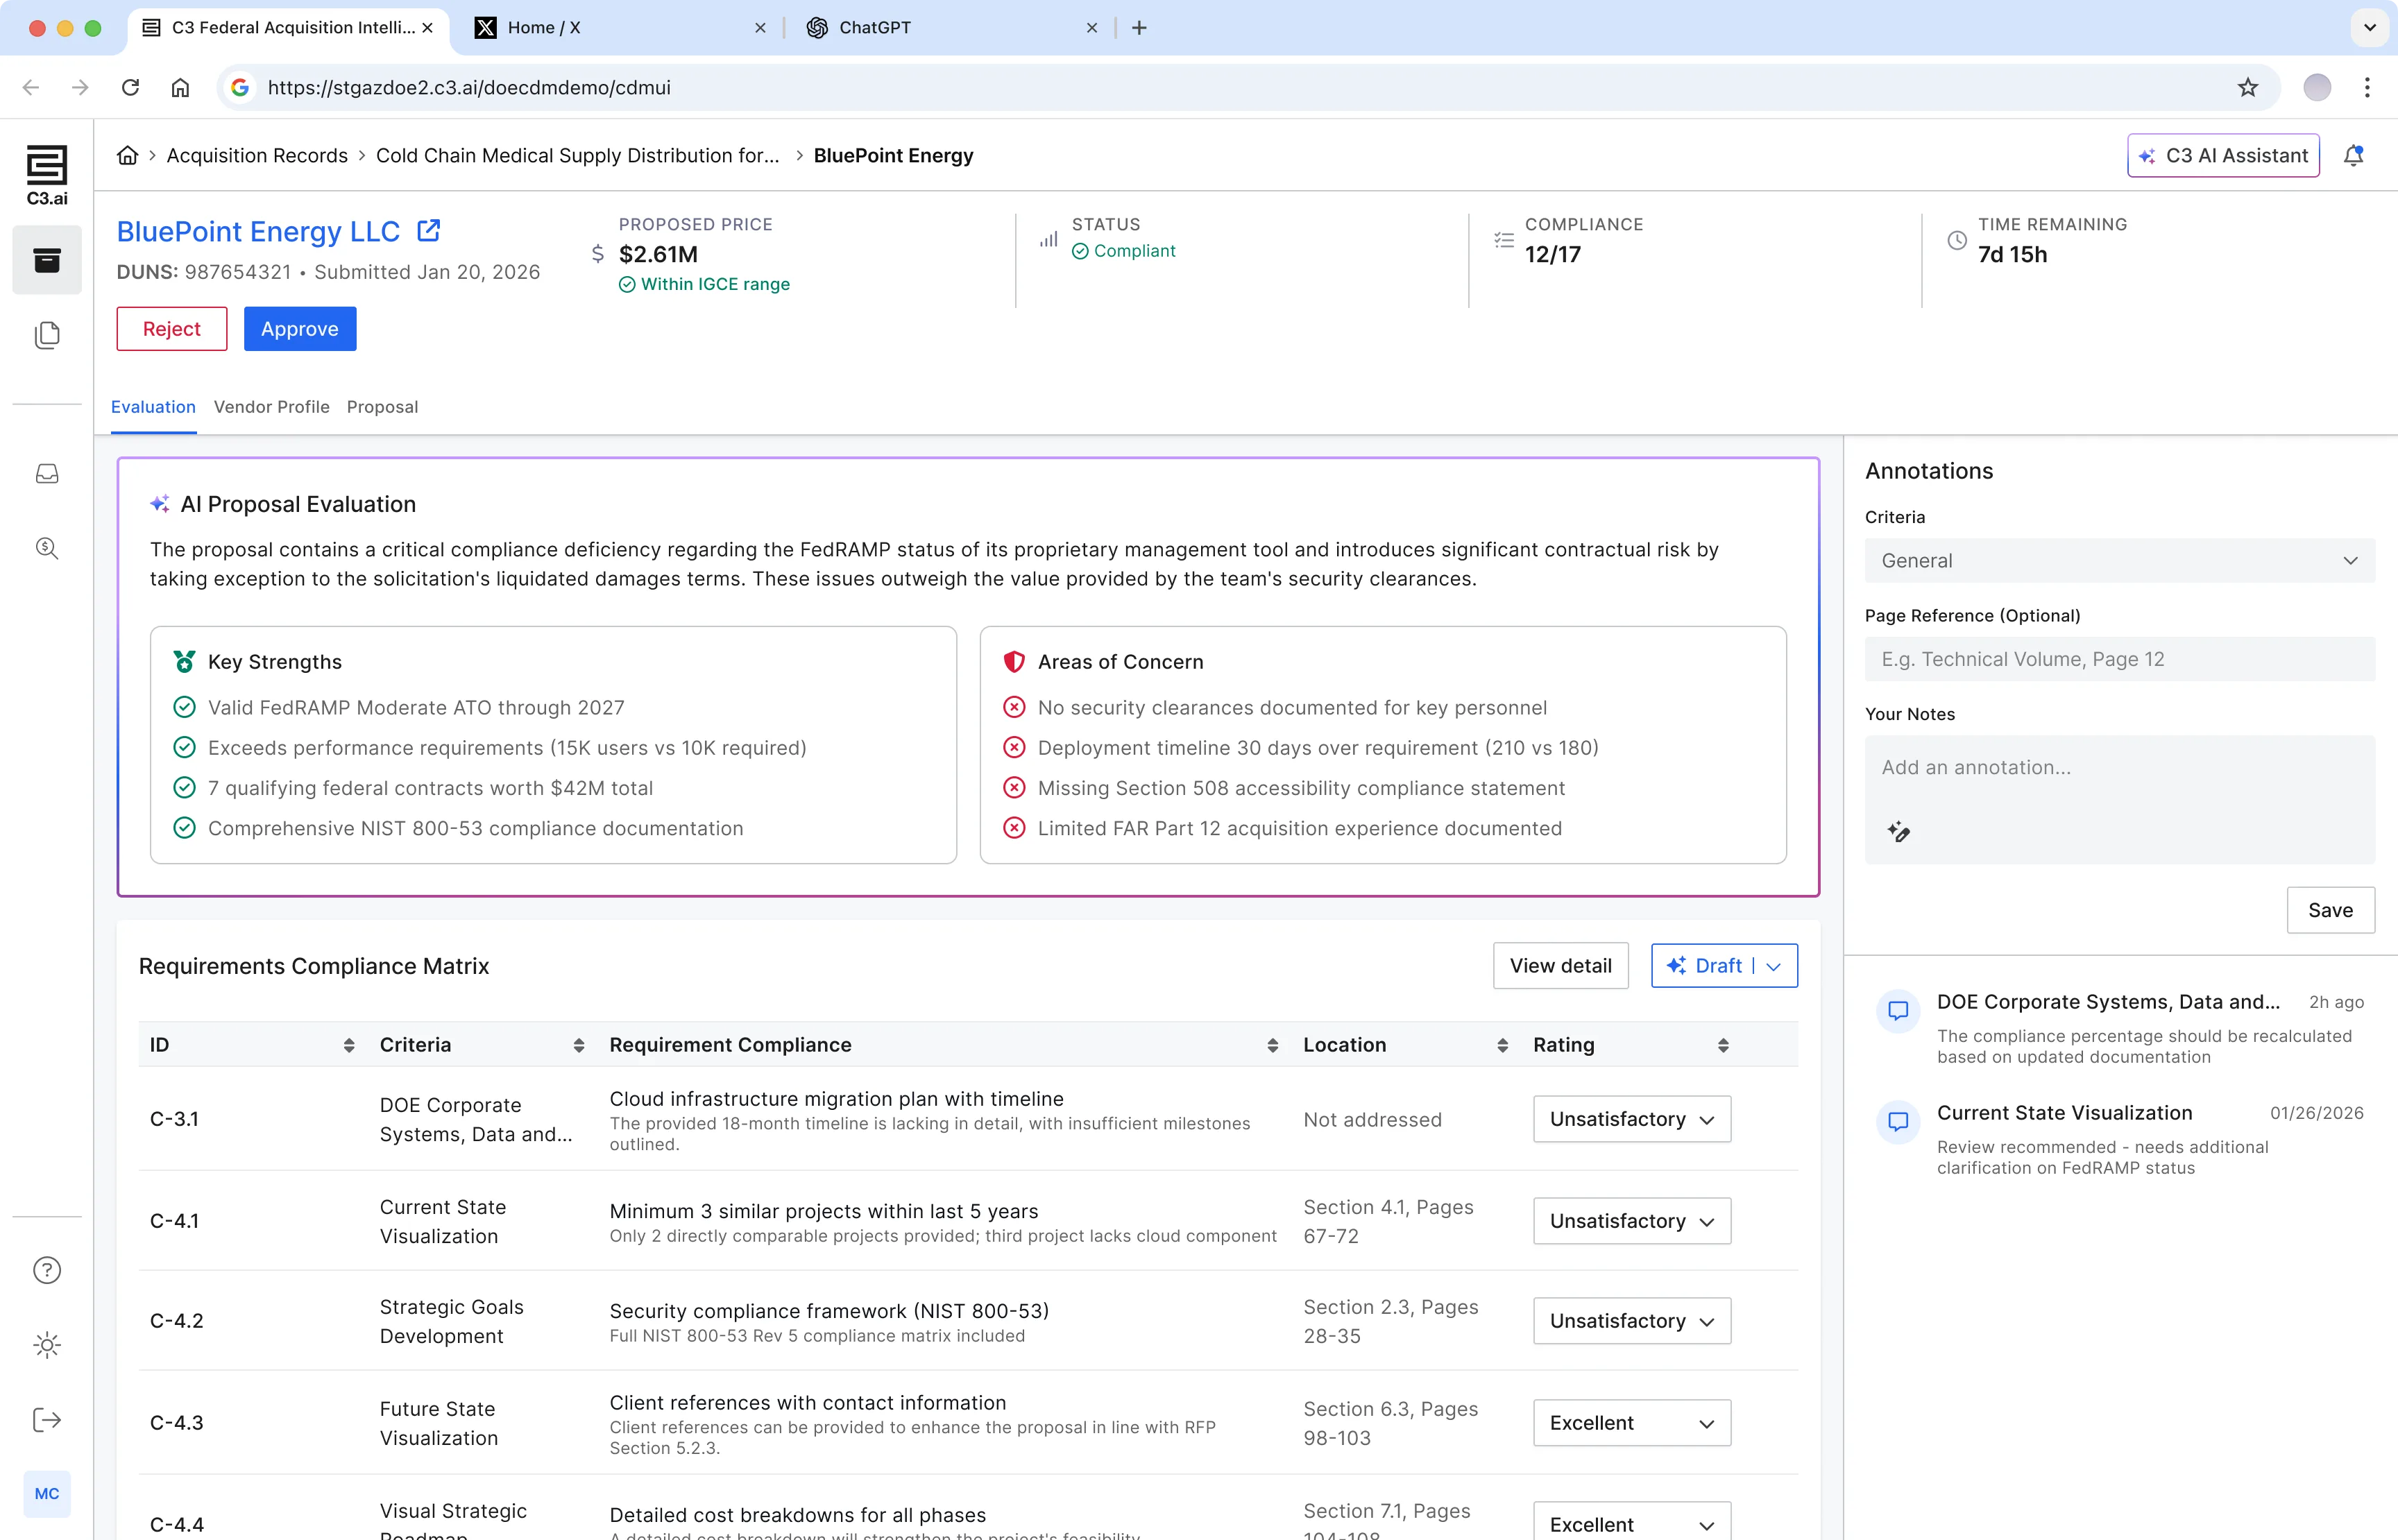Open the Criteria General dropdown
Screen dimensions: 2398x1540
point(2119,560)
